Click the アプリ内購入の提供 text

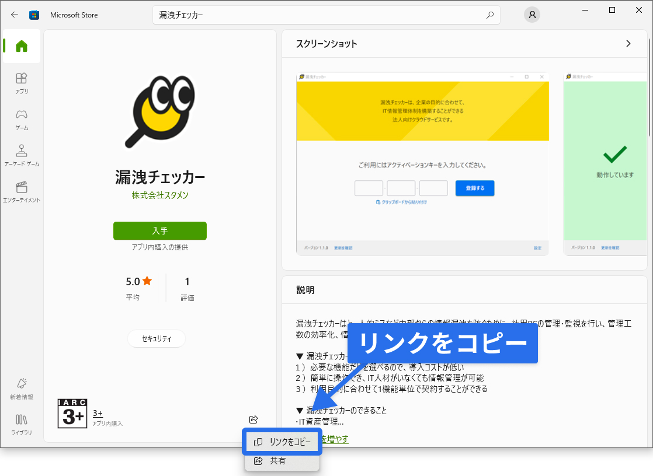(160, 247)
